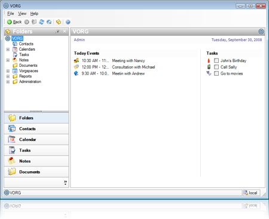Open the File menu
Viewport: 269px width, 219px height.
pyautogui.click(x=11, y=14)
